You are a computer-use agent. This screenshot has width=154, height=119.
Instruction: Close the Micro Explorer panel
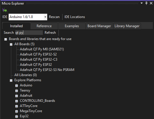coord(151,3)
